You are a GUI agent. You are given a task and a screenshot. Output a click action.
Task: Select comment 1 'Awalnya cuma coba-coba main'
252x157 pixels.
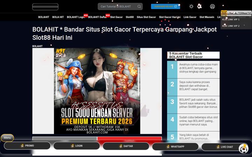click(198, 68)
